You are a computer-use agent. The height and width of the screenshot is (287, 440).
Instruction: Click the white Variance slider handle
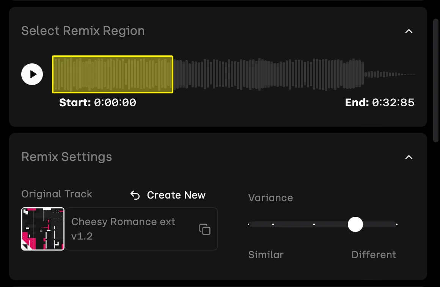pos(355,224)
